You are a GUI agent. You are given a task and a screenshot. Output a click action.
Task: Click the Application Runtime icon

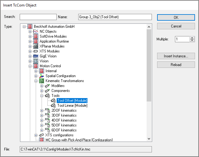point(36,41)
